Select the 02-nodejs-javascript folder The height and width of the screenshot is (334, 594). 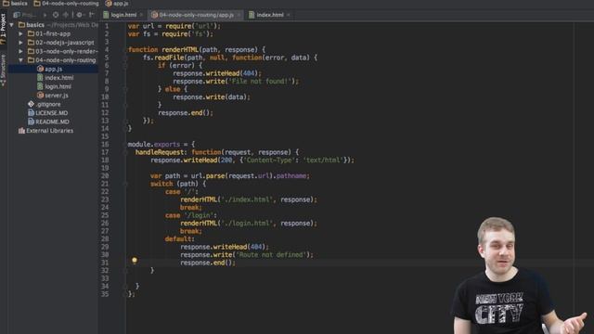64,43
